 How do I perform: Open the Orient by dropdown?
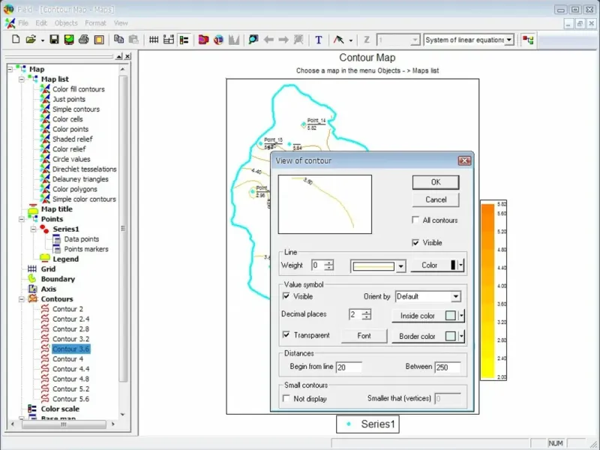pos(455,297)
